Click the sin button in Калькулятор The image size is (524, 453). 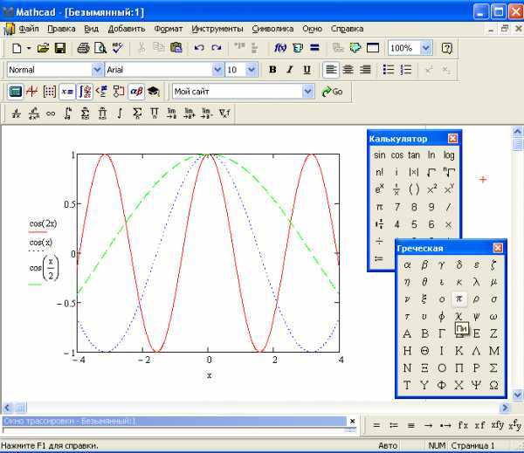379,155
